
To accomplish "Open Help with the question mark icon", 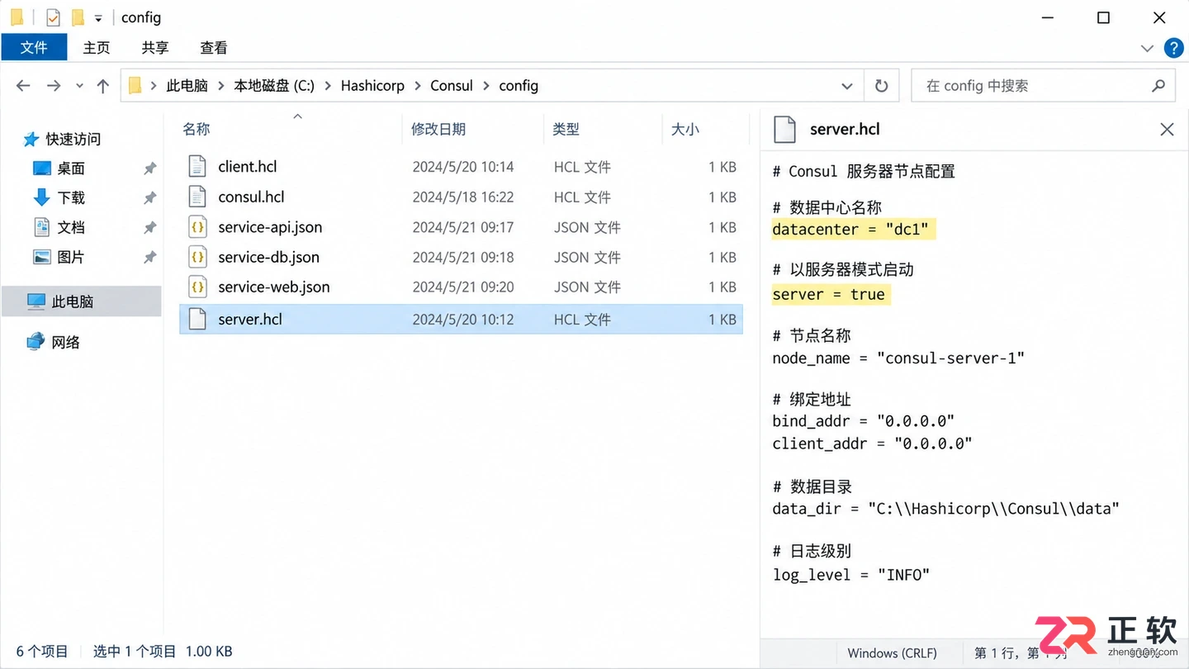I will (1173, 48).
